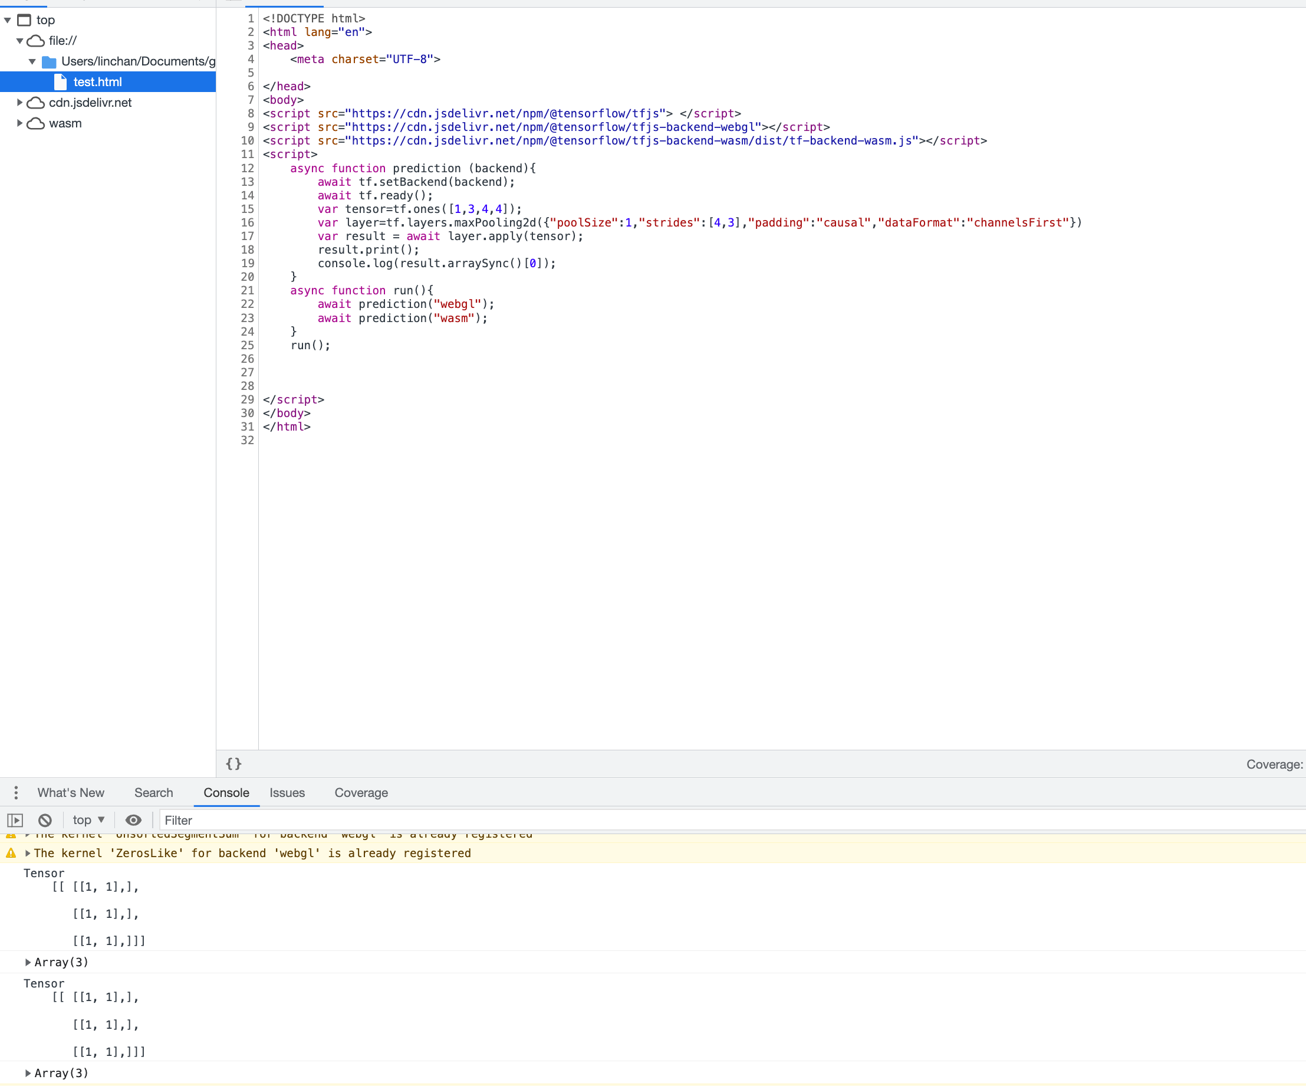Viewport: 1306px width, 1086px height.
Task: Expand the wasm node
Action: (x=19, y=123)
